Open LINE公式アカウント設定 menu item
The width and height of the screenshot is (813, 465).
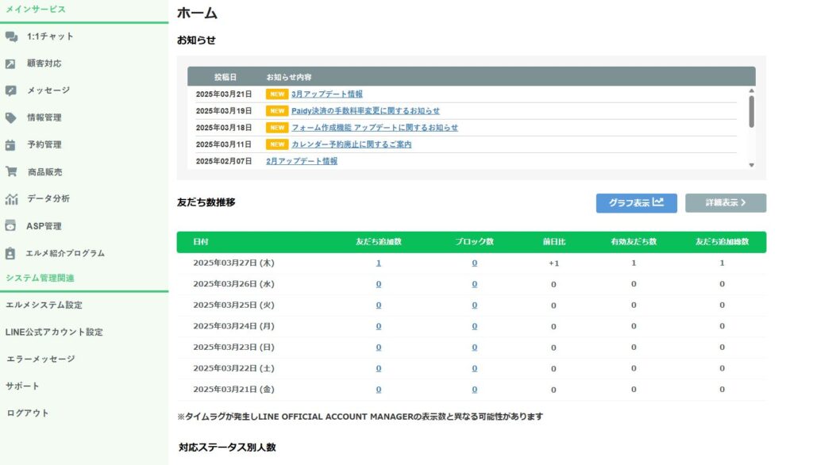point(54,332)
